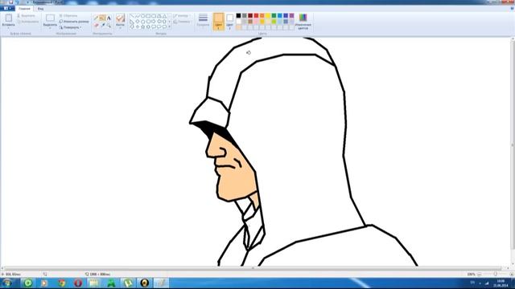515x289 pixels.
Task: Choose the orange color swatch
Action: (x=262, y=16)
